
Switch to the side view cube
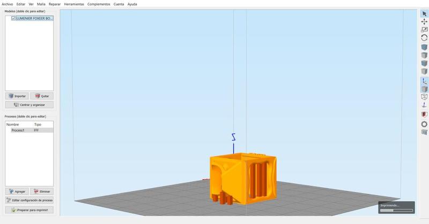tap(424, 72)
